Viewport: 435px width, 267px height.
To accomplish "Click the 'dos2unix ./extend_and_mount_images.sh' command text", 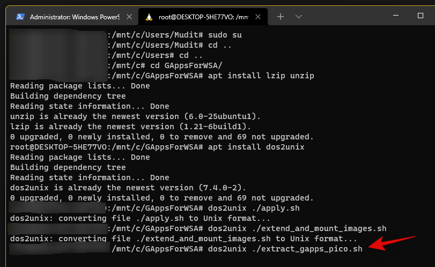I will [297, 228].
